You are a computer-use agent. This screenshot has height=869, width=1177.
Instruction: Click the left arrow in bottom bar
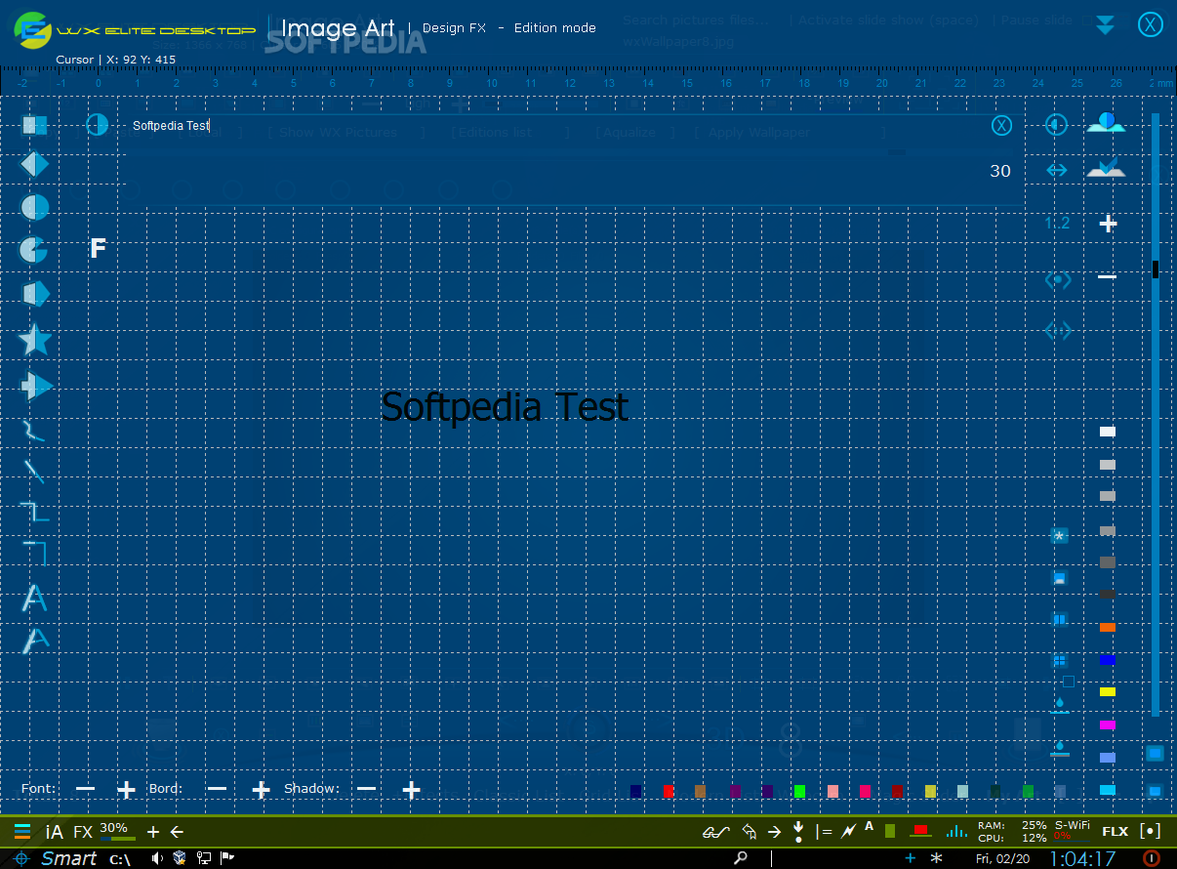pos(177,832)
